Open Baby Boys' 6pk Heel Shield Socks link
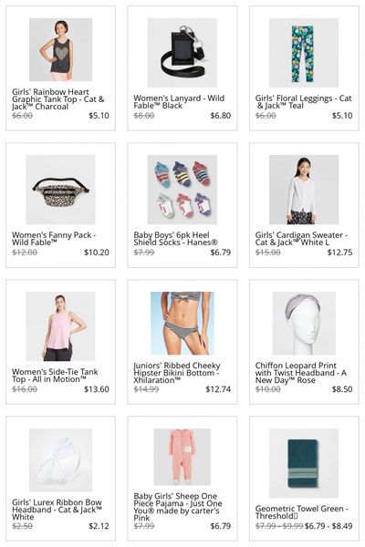This screenshot has height=547, width=365. pos(176,239)
